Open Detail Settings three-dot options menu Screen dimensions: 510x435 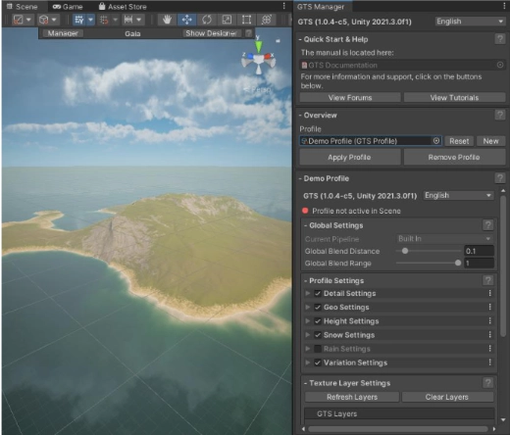(x=489, y=293)
